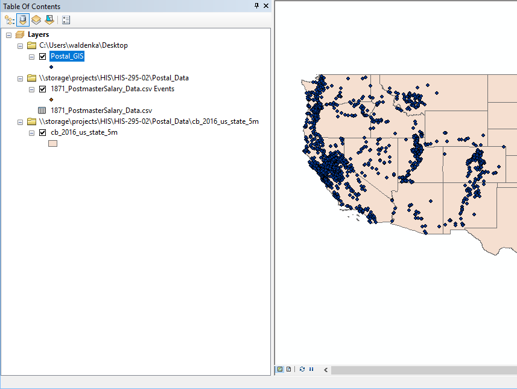The height and width of the screenshot is (389, 517).
Task: Select List By Source icon
Action: coord(23,20)
